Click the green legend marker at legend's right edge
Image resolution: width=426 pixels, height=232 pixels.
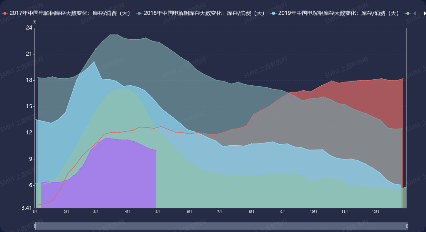[x=408, y=13]
